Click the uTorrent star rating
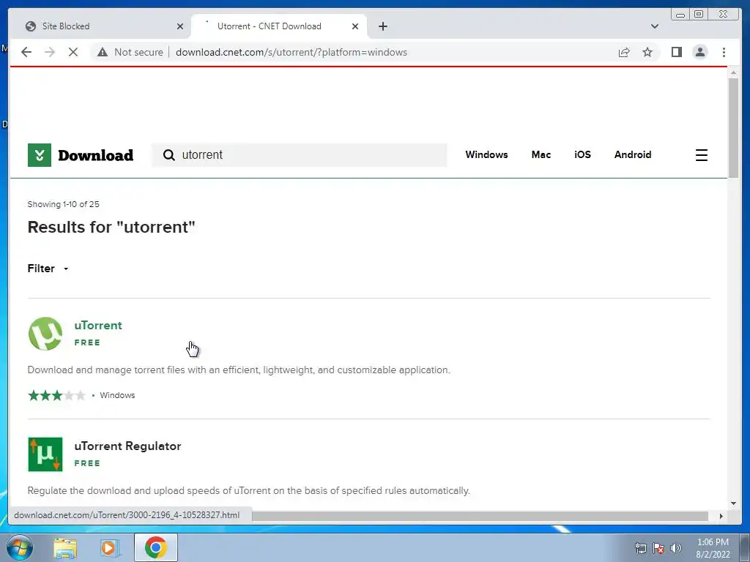This screenshot has height=562, width=750. (x=56, y=395)
